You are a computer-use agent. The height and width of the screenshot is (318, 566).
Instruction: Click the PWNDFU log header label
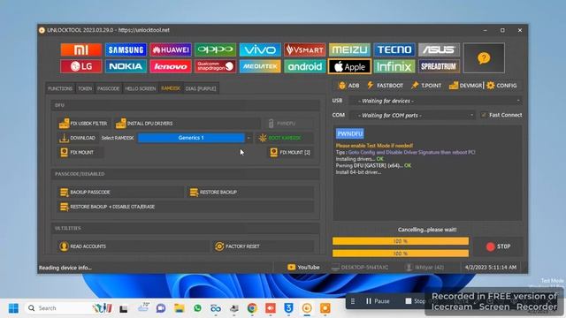tap(350, 133)
